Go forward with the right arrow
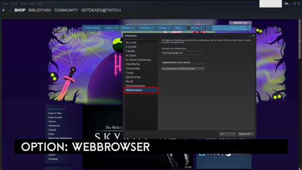This screenshot has width=302, height=170. pyautogui.click(x=9, y=10)
